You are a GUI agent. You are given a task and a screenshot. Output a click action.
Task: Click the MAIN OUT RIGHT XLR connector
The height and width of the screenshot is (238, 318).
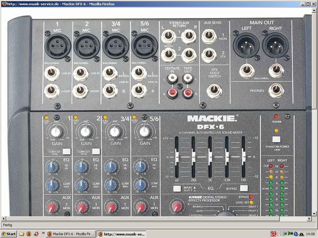pos(276,46)
